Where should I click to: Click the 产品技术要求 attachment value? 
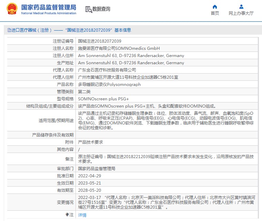pos(90,142)
